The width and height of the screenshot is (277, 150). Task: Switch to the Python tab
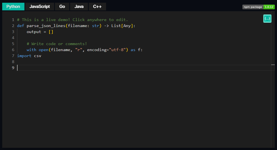tap(13, 7)
